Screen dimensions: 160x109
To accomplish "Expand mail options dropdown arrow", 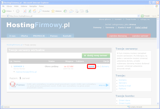I will coord(74,11).
